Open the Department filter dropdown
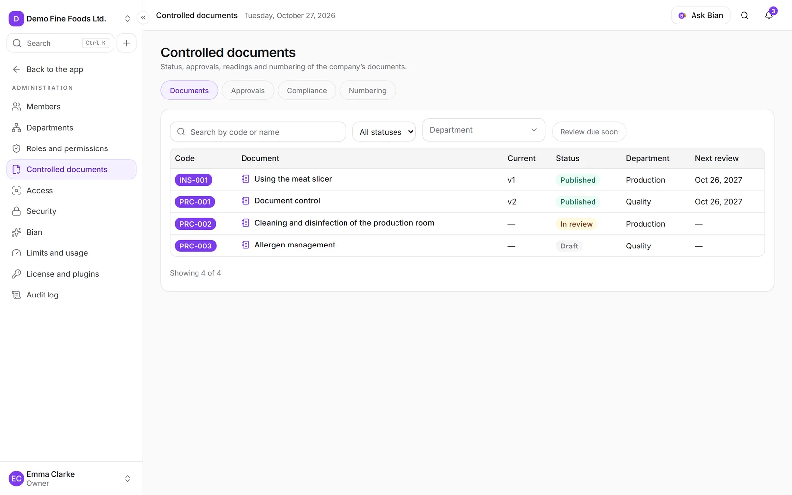792x495 pixels. (x=484, y=130)
